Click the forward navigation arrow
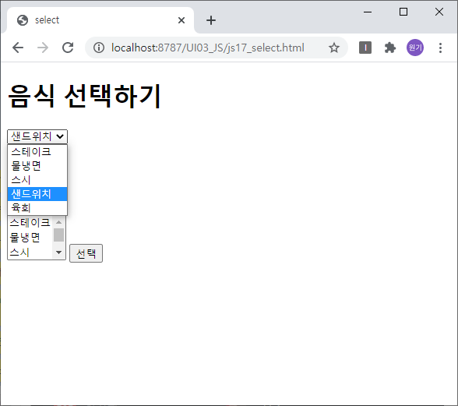Image resolution: width=458 pixels, height=406 pixels. 43,48
